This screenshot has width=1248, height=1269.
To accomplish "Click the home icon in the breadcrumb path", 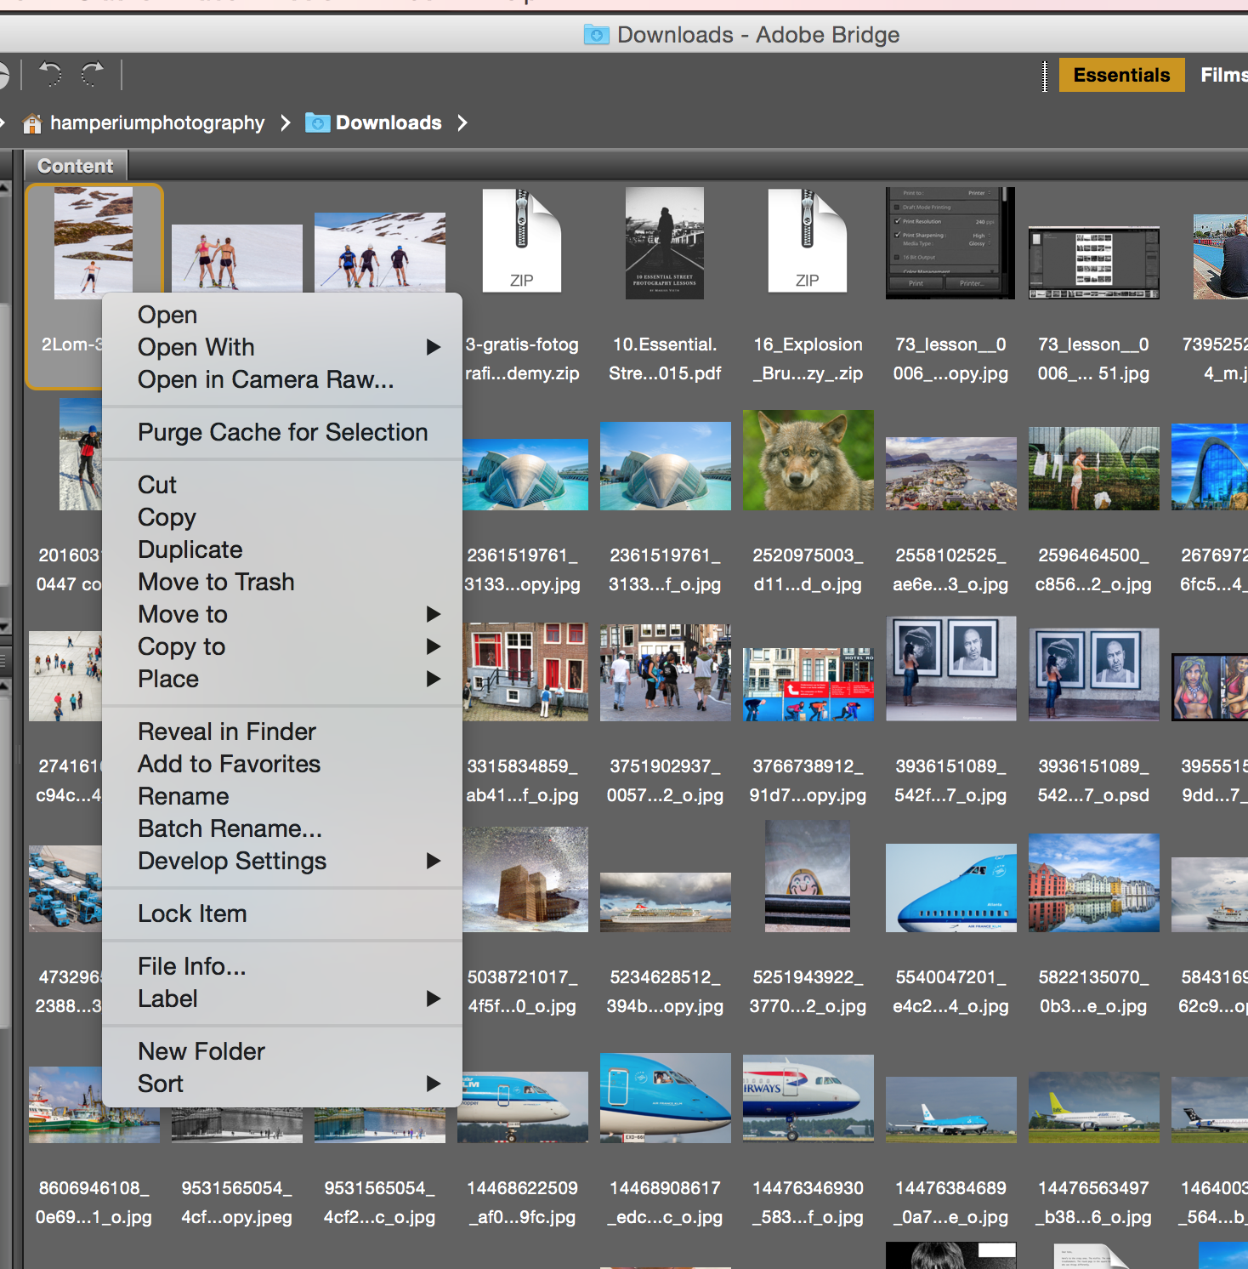I will (32, 122).
